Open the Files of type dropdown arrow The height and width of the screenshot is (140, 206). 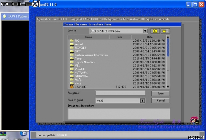click(143, 101)
